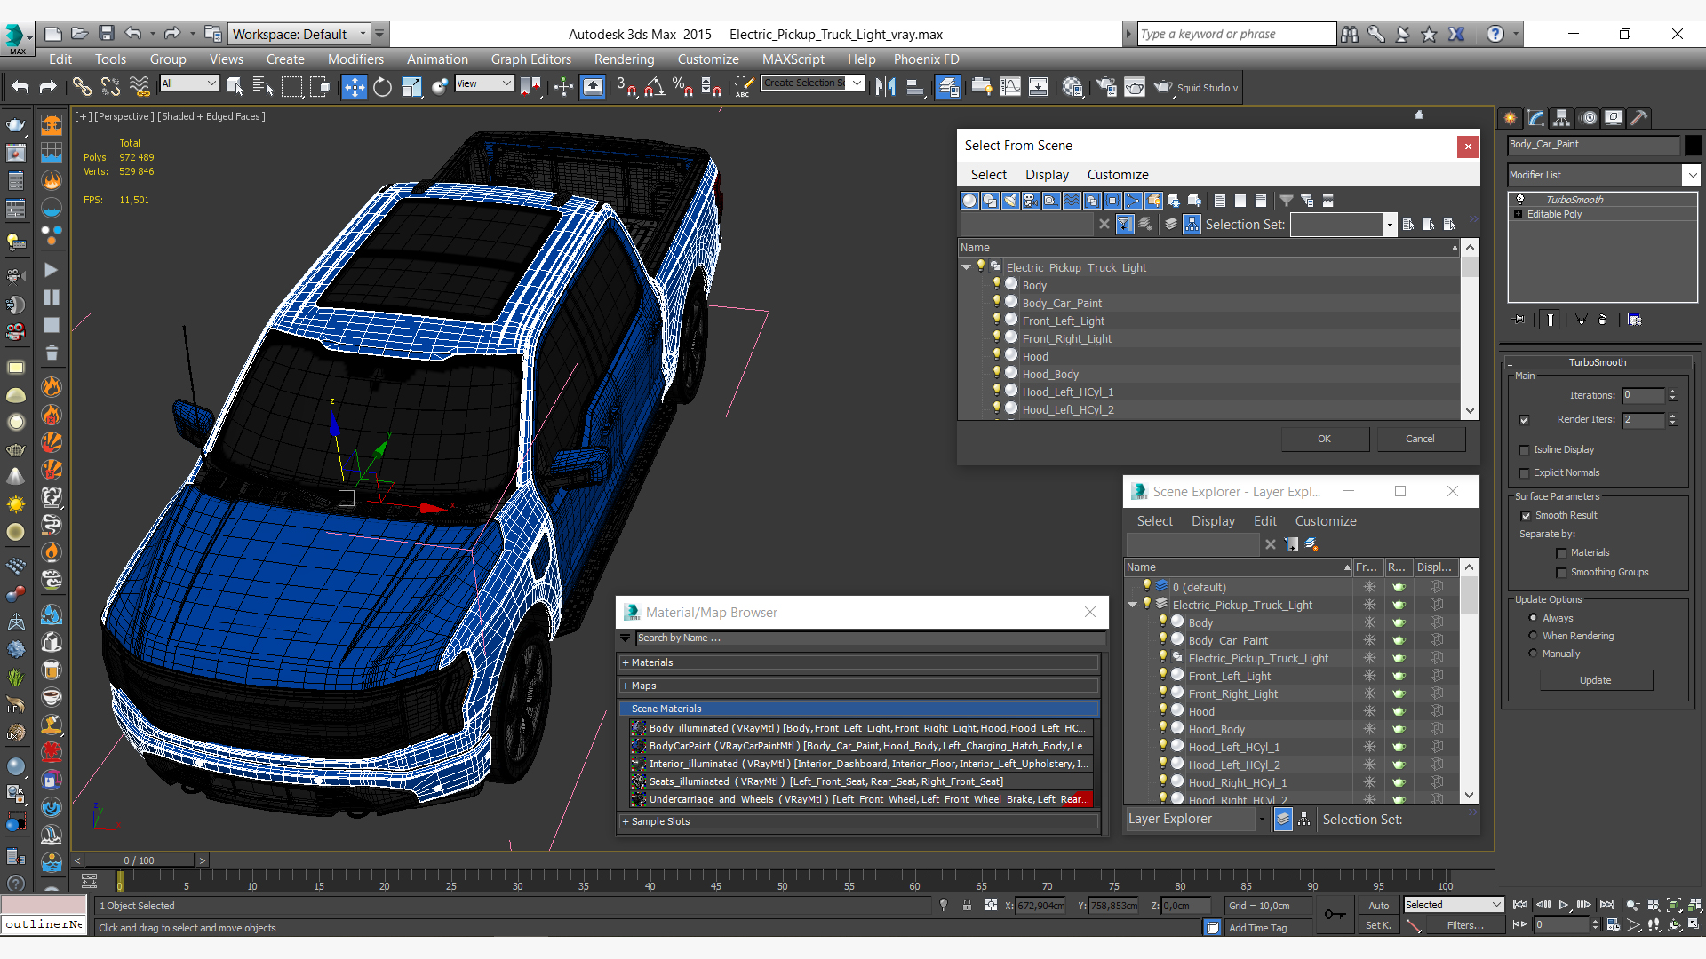Collapse Electric_Pickup_Truck_Light tree in Select From Scene
1706x959 pixels.
coord(967,267)
